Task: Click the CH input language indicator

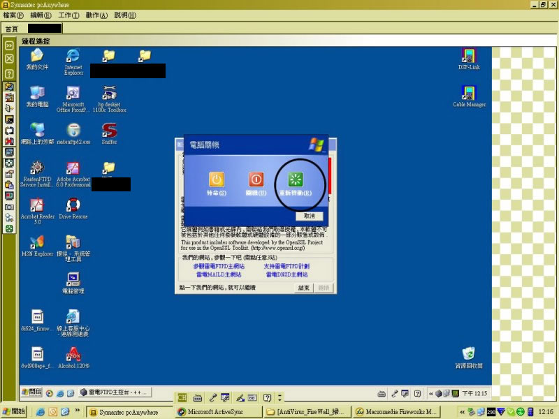Action: (x=182, y=397)
